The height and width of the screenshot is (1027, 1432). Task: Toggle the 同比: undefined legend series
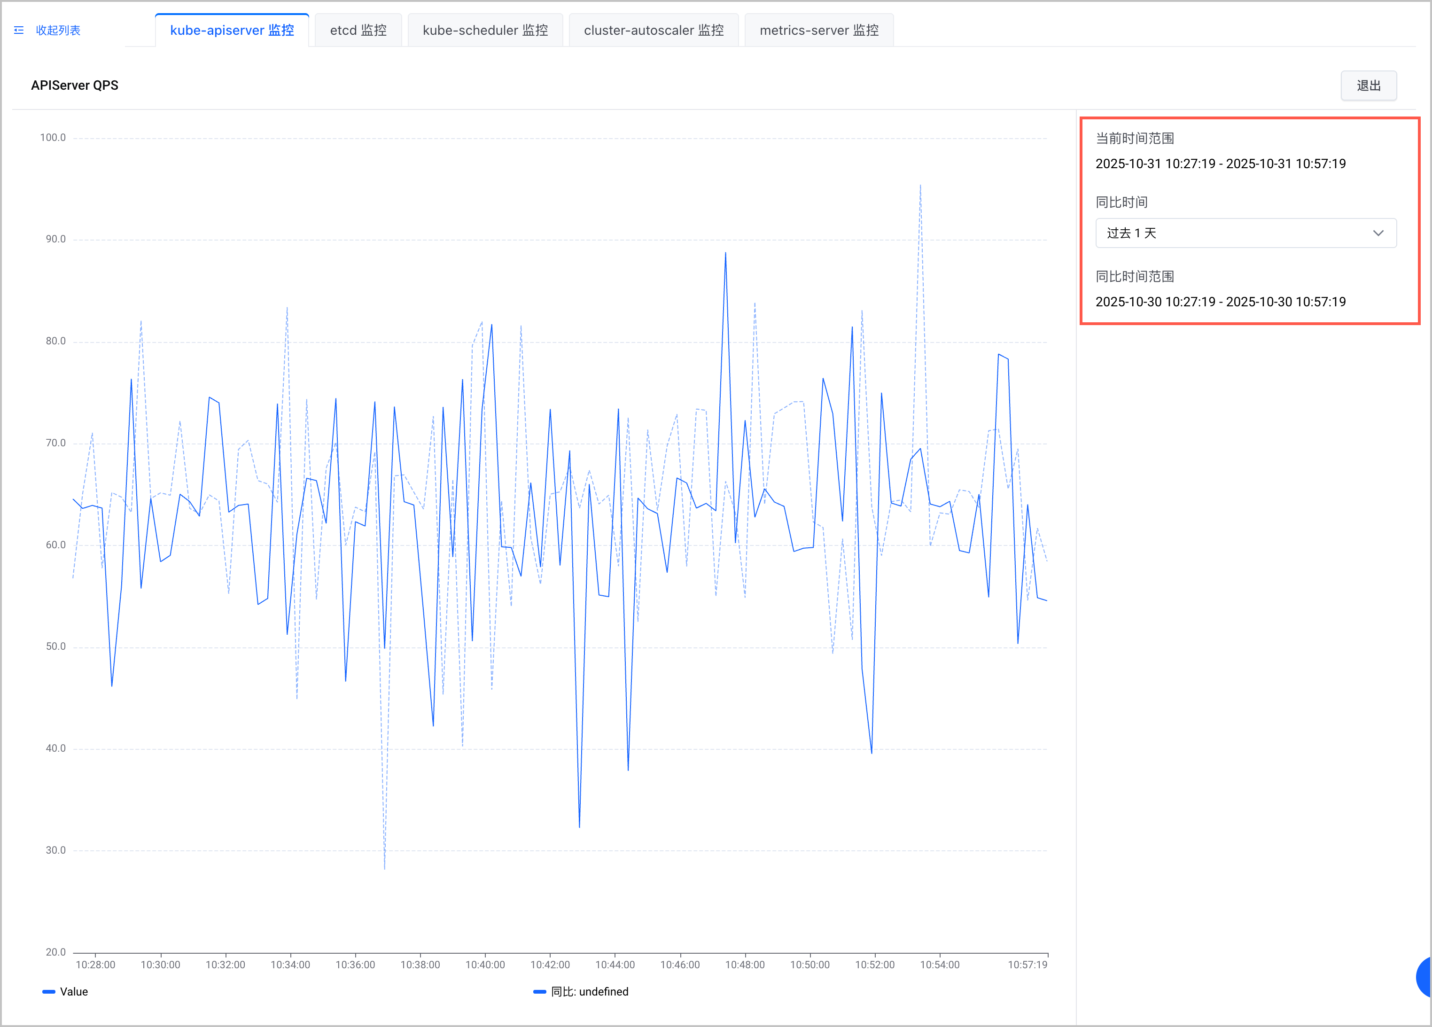pyautogui.click(x=581, y=992)
